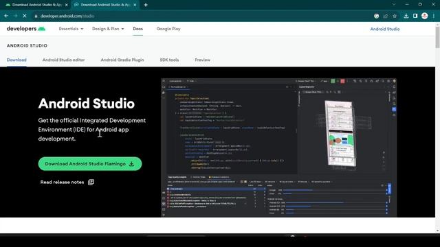The image size is (440, 247).
Task: Click Download Android Studio Flamingo button
Action: 90,164
